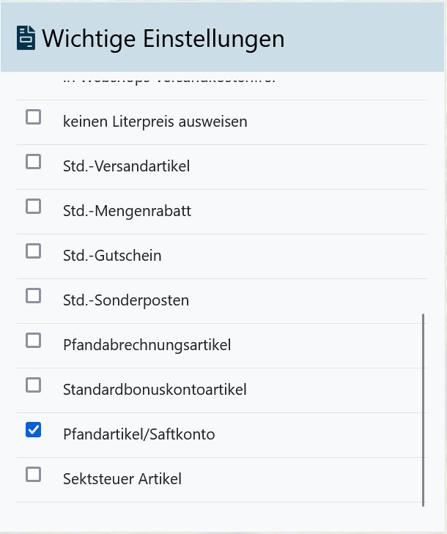Click the 'Pfandabrechnungsartikel' label text
The image size is (447, 534).
click(x=147, y=345)
